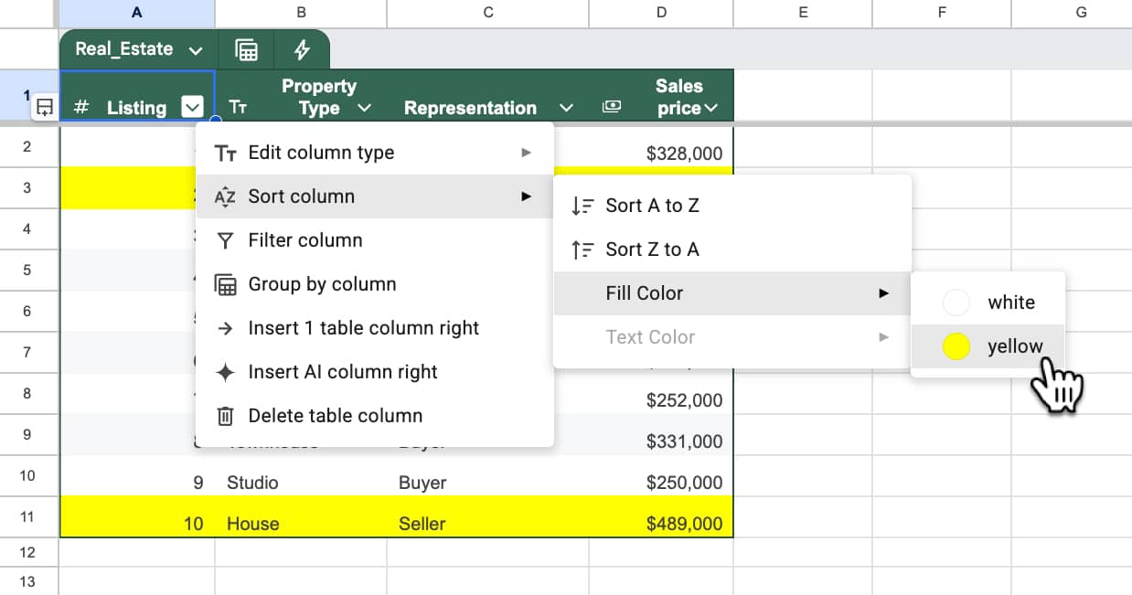Select Delete table column entry
Screen dimensions: 1132x595
tap(375, 416)
